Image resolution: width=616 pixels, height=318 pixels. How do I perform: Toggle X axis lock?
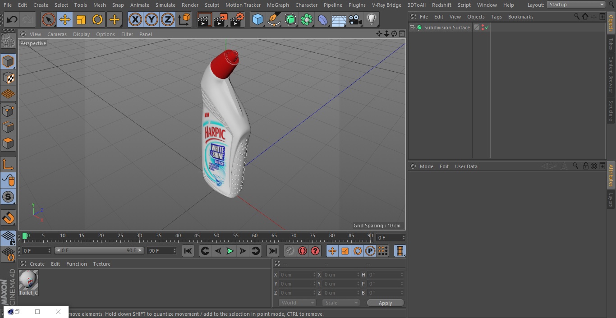tap(135, 19)
